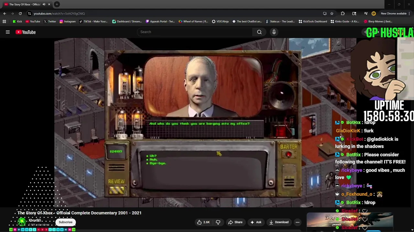Viewport: 414px width, 232px height.
Task: Subscribe to the XboxBG channel
Action: [x=65, y=222]
